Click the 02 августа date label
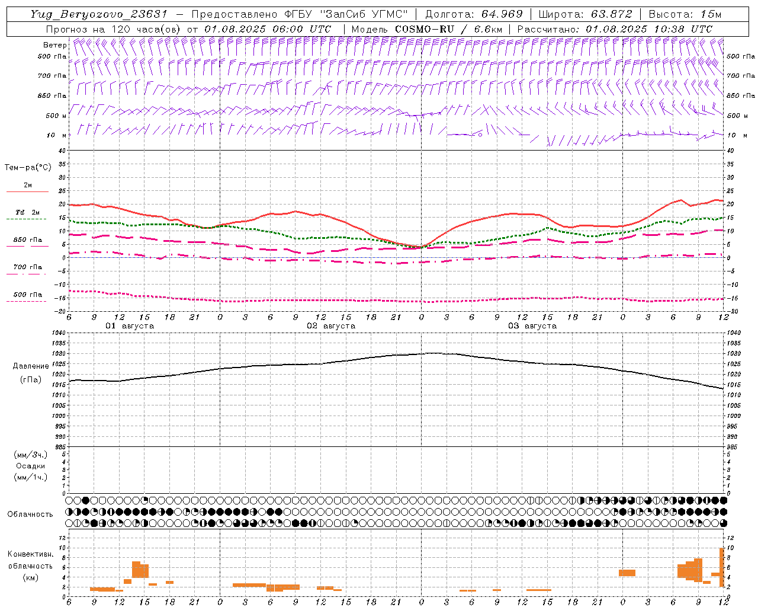The image size is (758, 607). 331,326
